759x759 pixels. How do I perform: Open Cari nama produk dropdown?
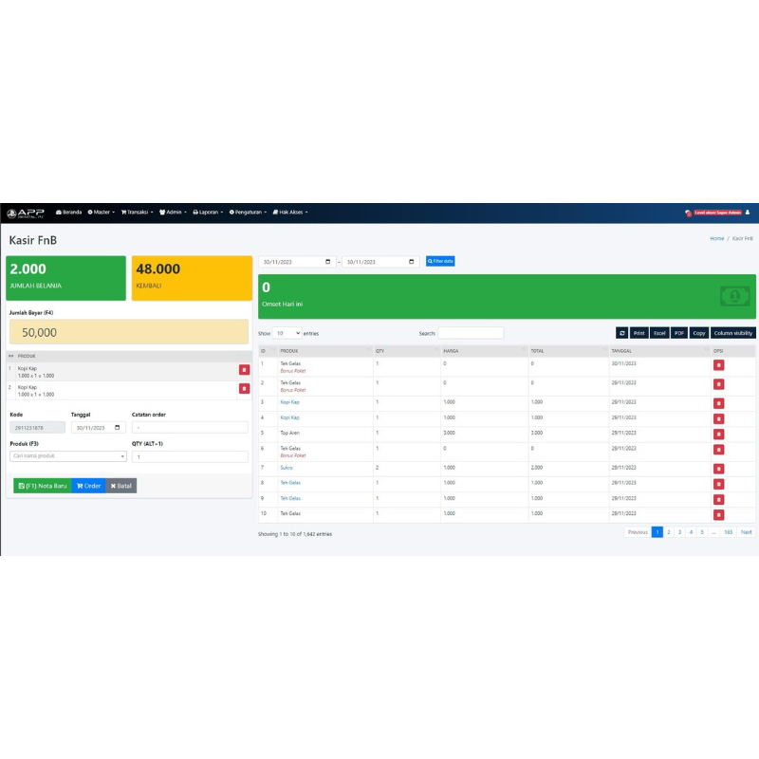(x=68, y=456)
